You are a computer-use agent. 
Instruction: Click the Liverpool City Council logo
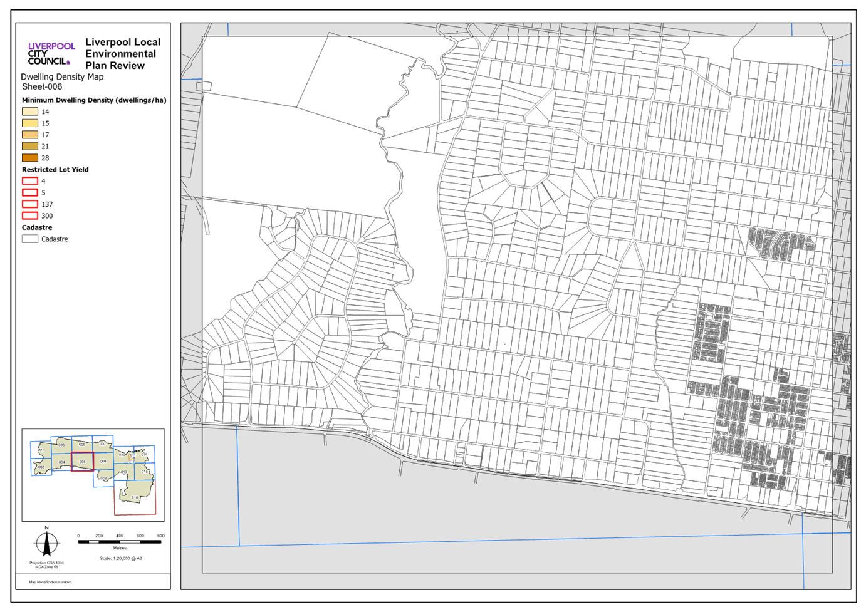pyautogui.click(x=51, y=54)
